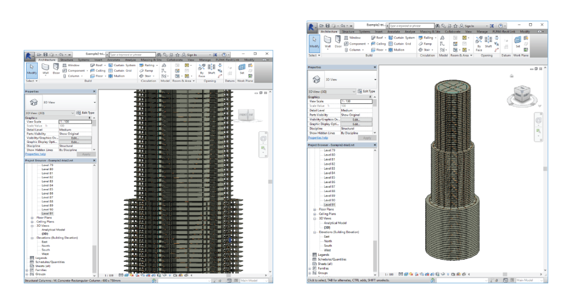Screen dimensions: 572x304
Task: Open Railing dropdown arrow in right Revit window
Action: (435, 38)
